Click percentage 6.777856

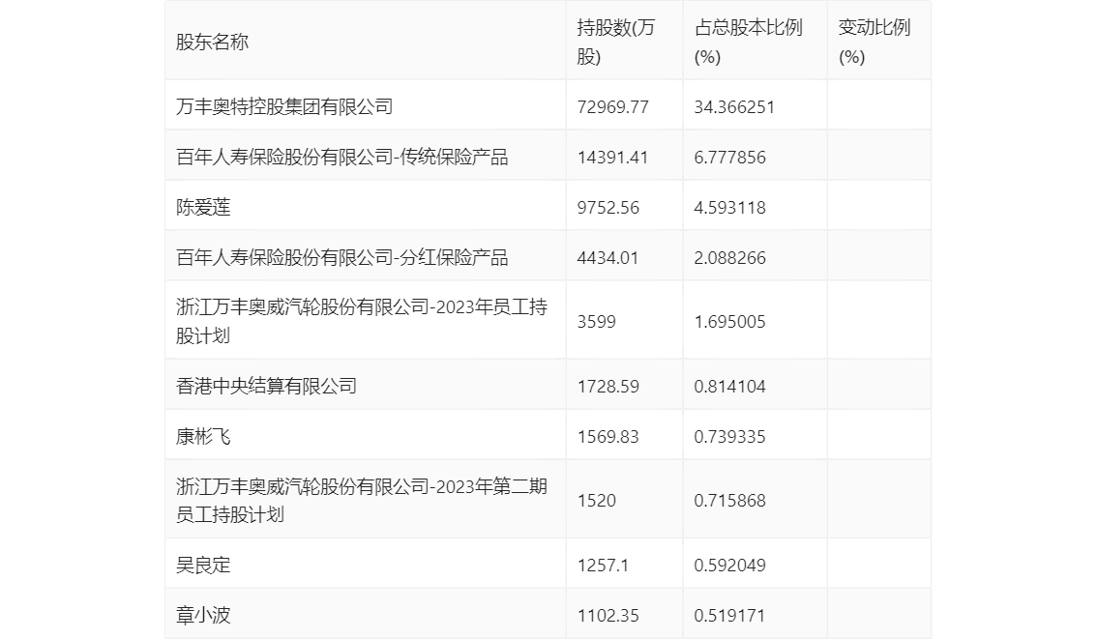[x=729, y=158]
